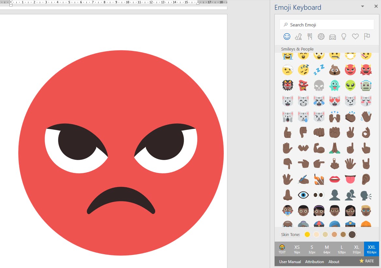381x268 pixels.
Task: Open the Food & Drink fork-and-knife category
Action: click(310, 37)
